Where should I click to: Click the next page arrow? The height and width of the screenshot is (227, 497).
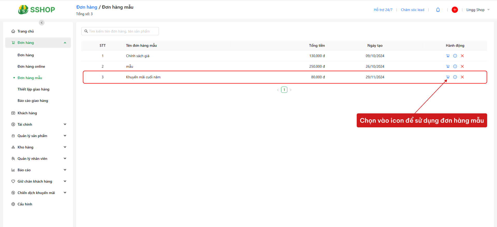tap(290, 90)
